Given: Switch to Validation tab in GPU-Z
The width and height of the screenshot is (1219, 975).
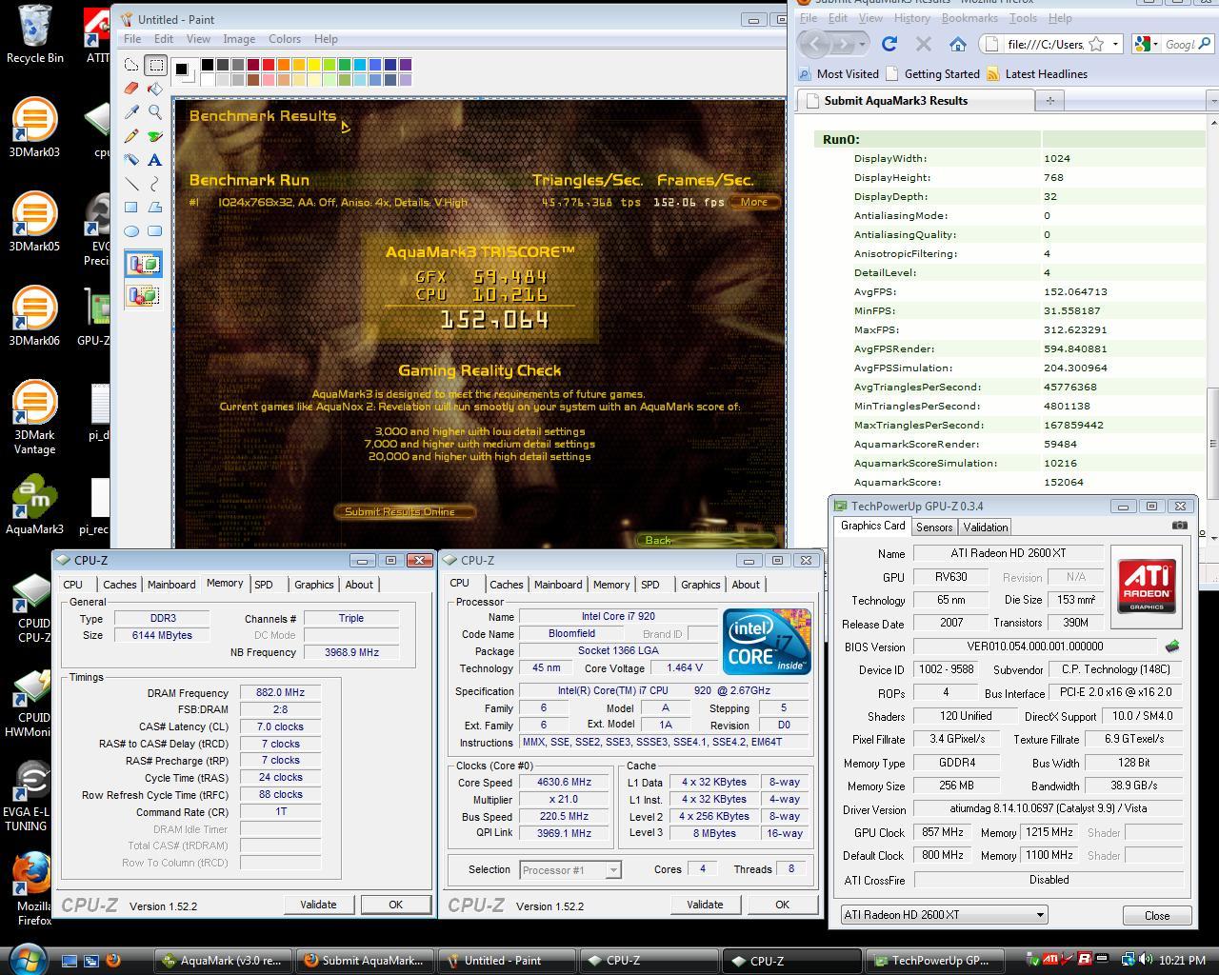Looking at the screenshot, I should coord(985,527).
